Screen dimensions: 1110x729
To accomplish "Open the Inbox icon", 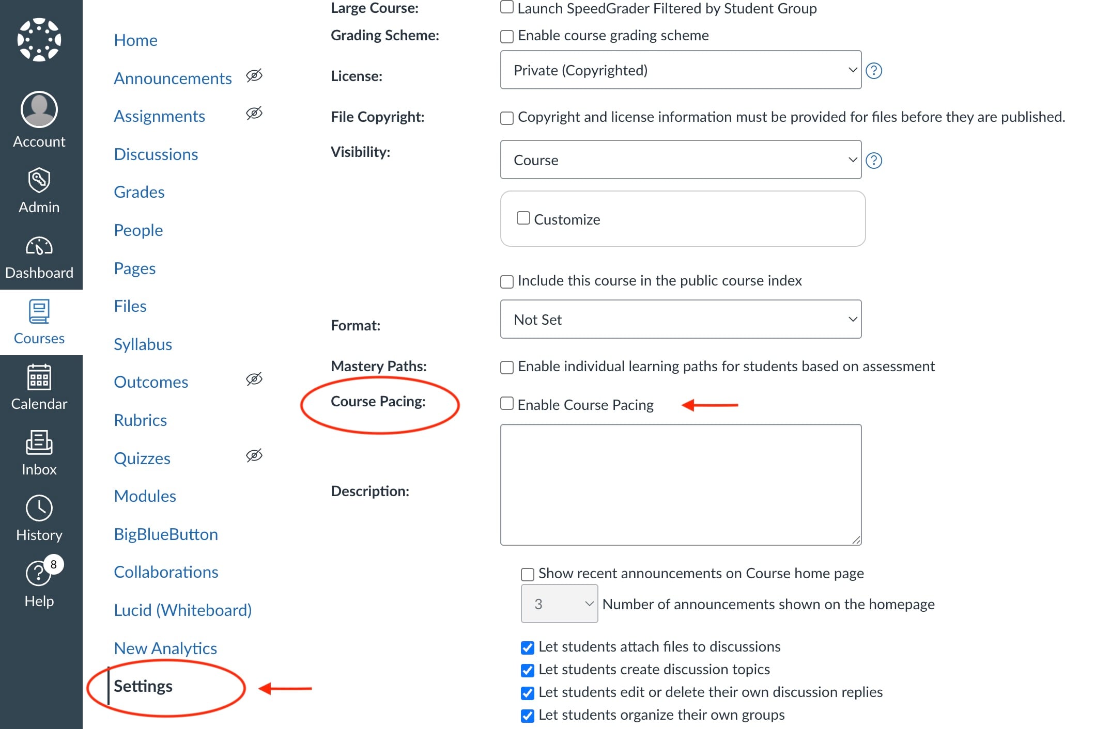I will coord(39,442).
